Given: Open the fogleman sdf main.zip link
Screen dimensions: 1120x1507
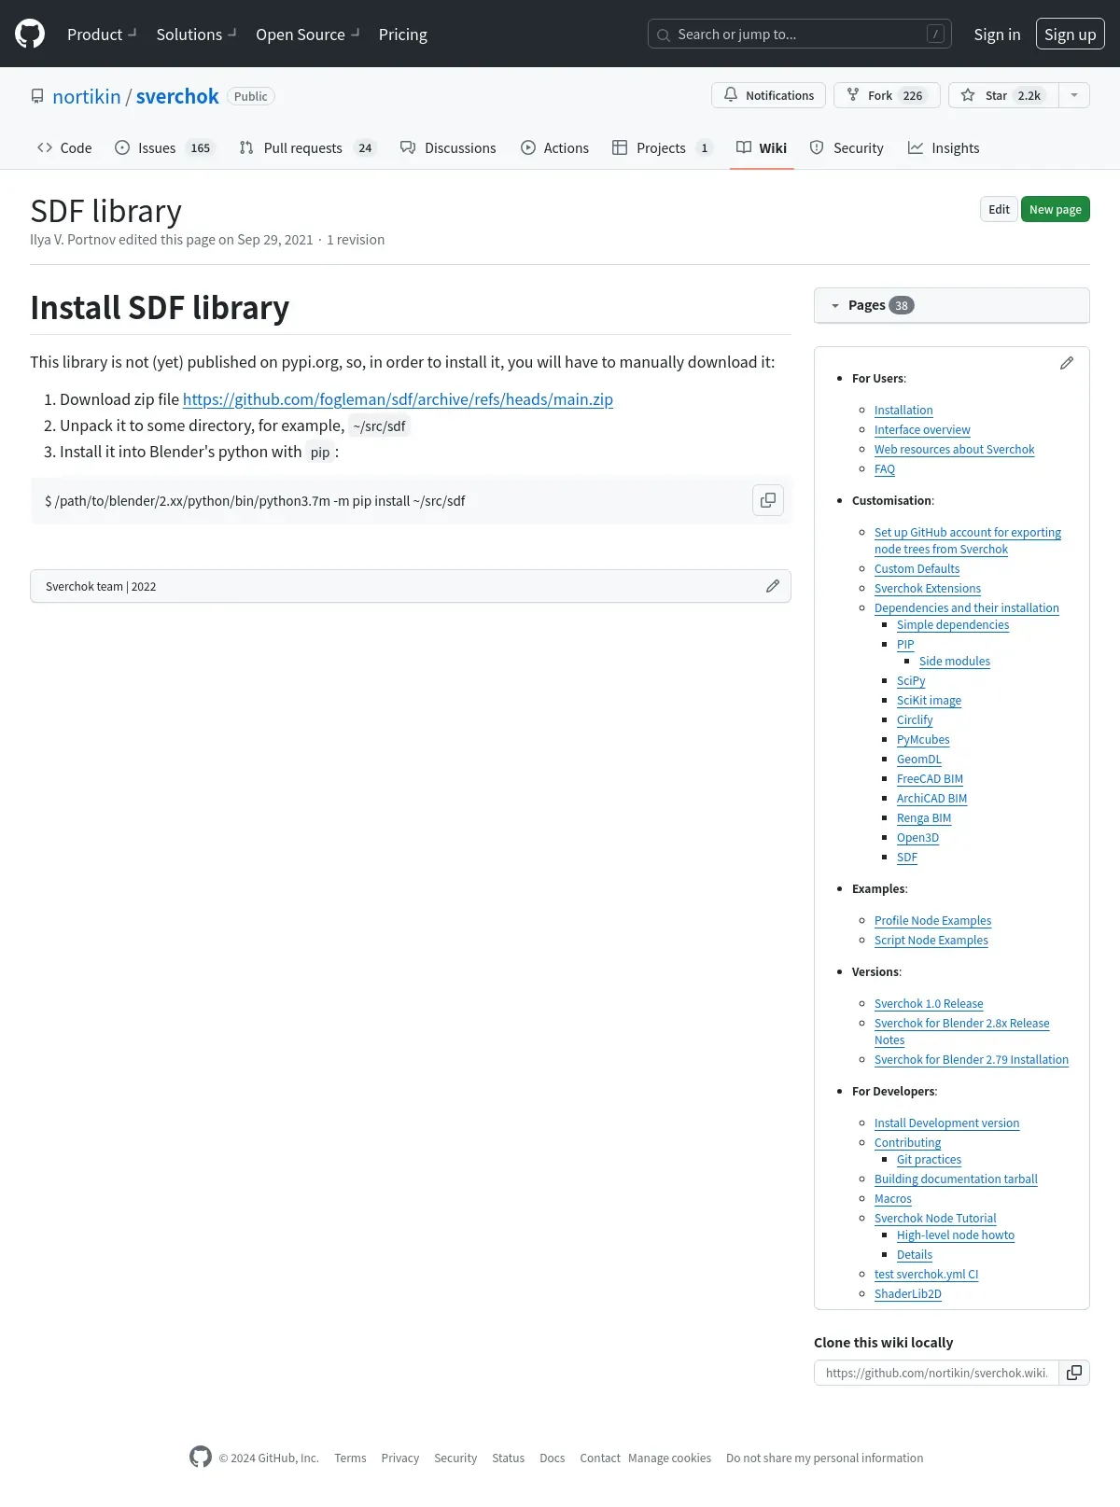Looking at the screenshot, I should pos(398,399).
